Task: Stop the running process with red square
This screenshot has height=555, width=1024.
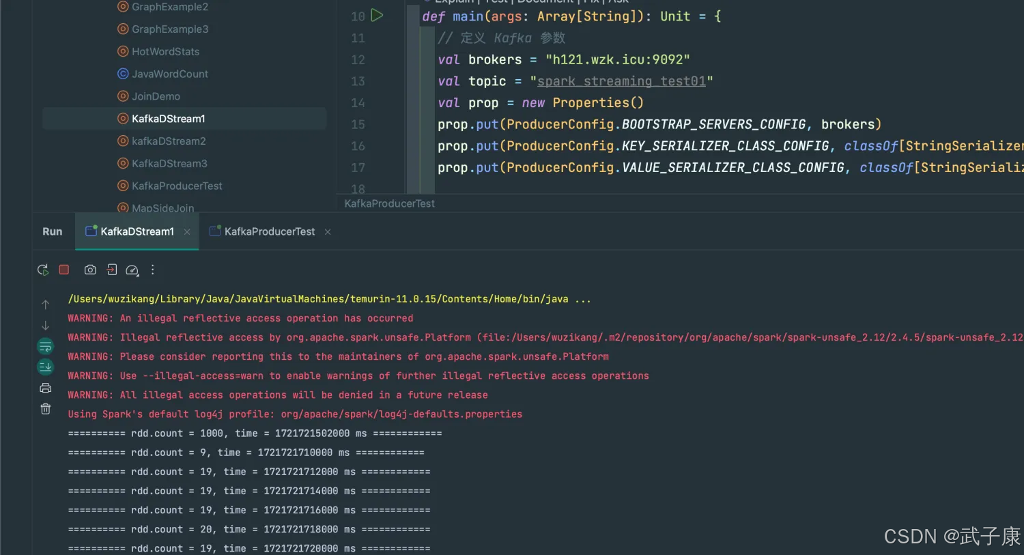Action: [x=64, y=270]
